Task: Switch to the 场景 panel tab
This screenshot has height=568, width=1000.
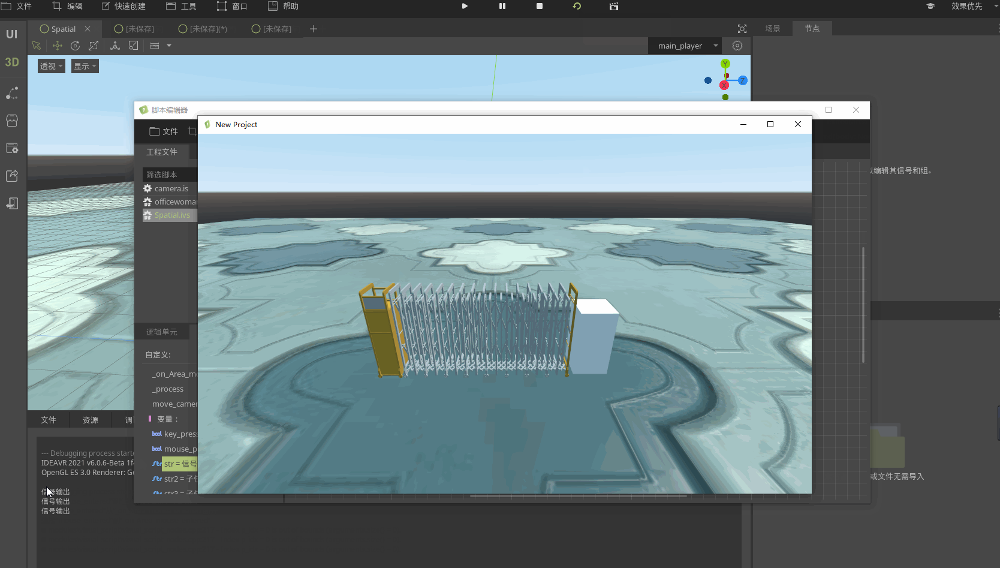Action: pyautogui.click(x=773, y=29)
